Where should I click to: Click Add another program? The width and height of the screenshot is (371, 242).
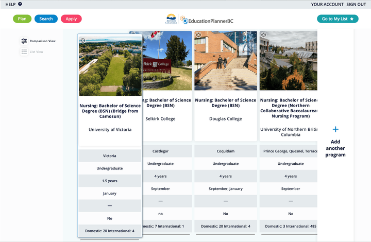click(x=335, y=148)
